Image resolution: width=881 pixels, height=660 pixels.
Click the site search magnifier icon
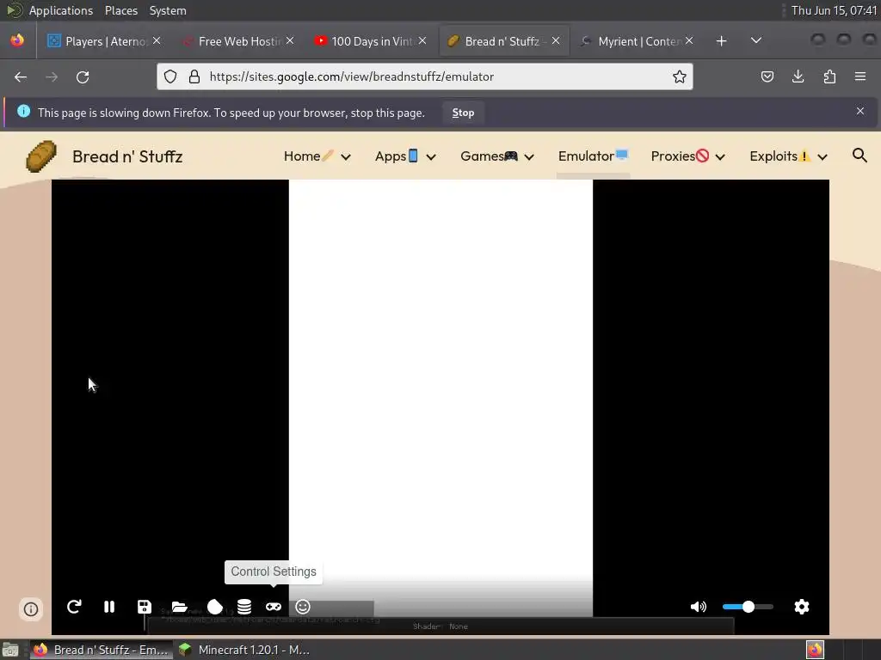point(859,156)
